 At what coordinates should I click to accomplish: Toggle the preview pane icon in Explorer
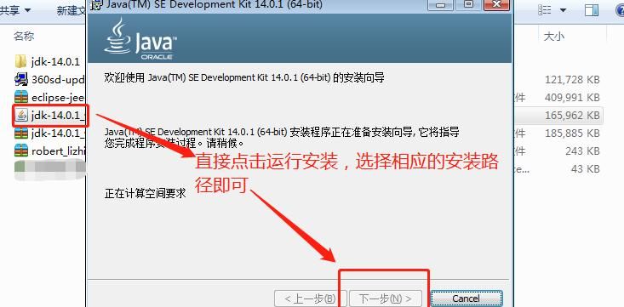click(x=592, y=10)
